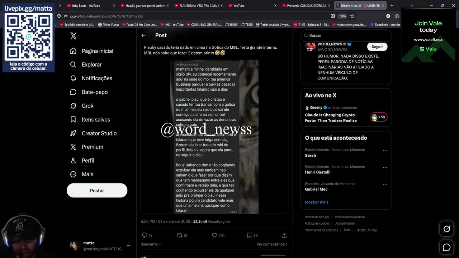Open Plinko Furras bookmark

(108, 25)
